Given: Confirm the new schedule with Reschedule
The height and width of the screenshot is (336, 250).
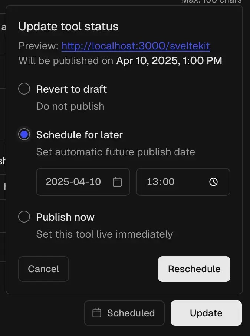Looking at the screenshot, I should pos(194,269).
